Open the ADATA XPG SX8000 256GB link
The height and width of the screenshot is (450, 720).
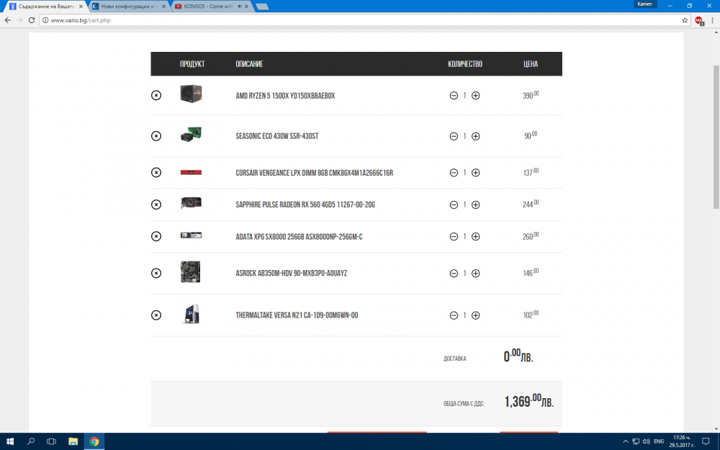click(x=299, y=237)
